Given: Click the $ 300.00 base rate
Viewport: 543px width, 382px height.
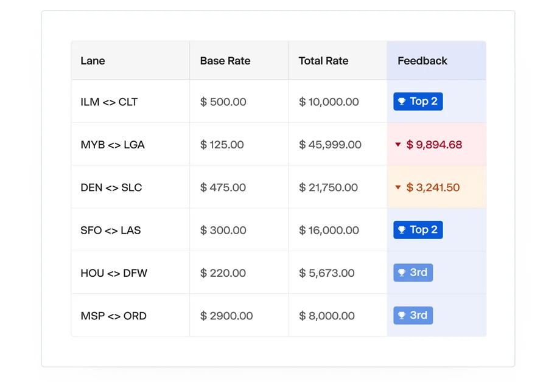Looking at the screenshot, I should [223, 231].
